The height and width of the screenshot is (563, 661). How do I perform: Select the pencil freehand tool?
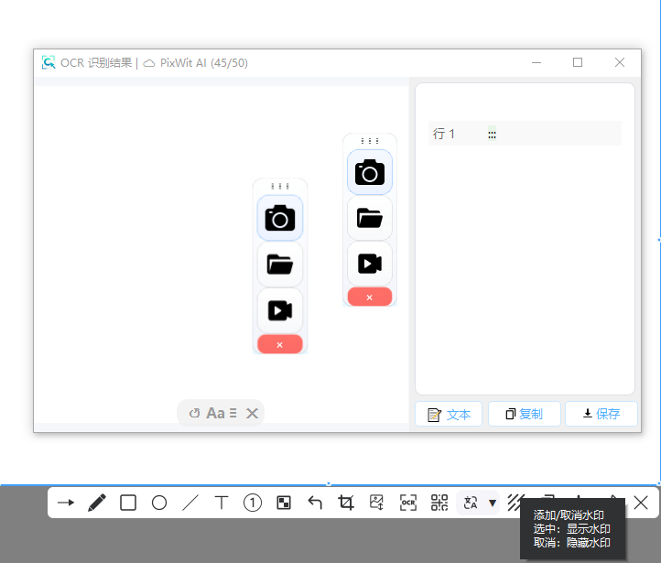[x=96, y=503]
